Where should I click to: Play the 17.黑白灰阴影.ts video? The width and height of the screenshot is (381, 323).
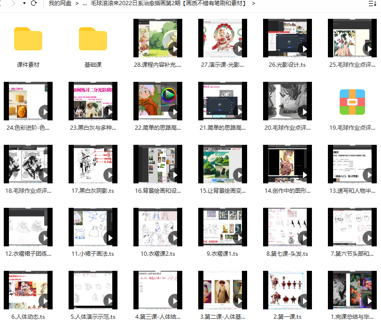coord(93,164)
